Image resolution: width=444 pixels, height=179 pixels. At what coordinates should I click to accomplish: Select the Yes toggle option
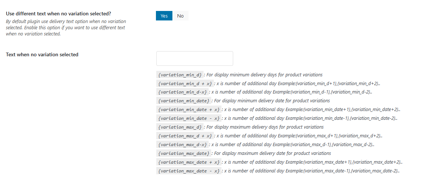tap(164, 16)
